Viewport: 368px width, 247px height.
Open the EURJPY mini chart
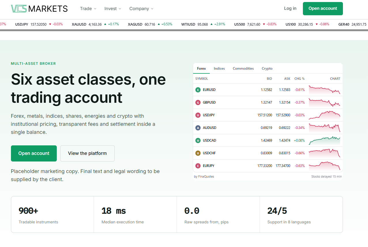(324, 166)
